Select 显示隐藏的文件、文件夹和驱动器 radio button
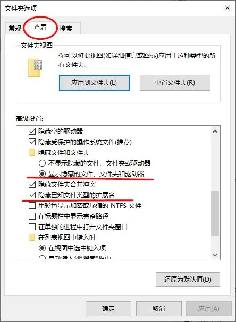This screenshot has width=236, height=322. click(x=42, y=174)
